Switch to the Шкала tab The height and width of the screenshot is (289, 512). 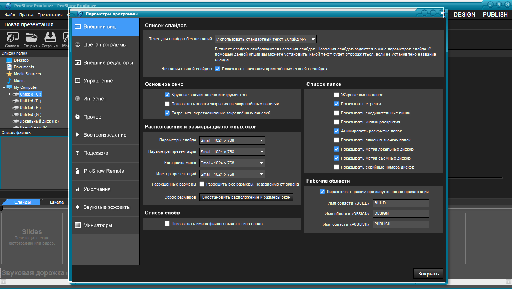(x=56, y=202)
